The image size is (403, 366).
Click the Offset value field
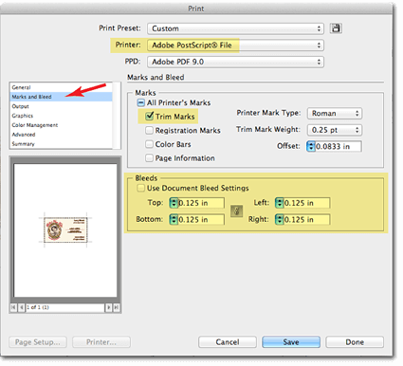[x=339, y=146]
